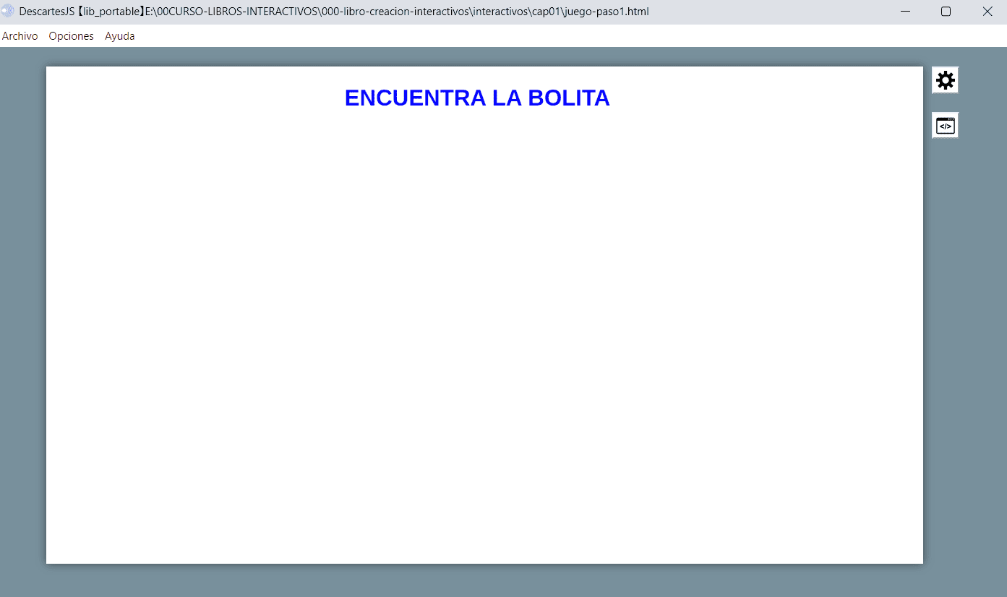
Task: Click the ENCUENTRA LA BOLITA heading
Action: 477,98
